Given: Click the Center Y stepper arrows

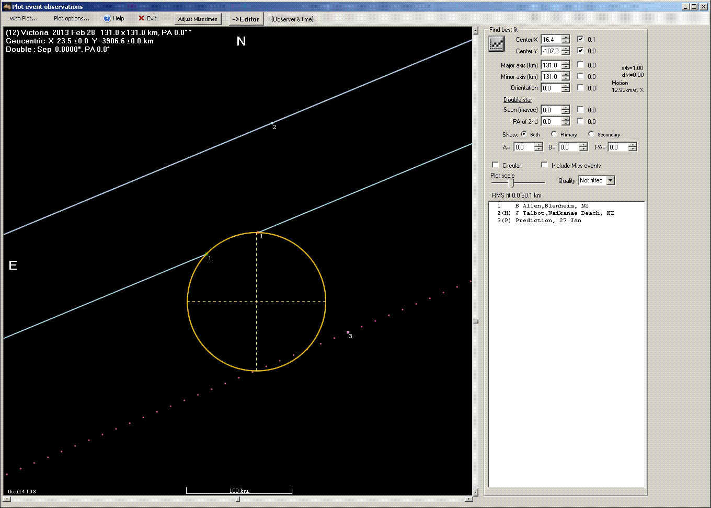Looking at the screenshot, I should click(x=565, y=51).
